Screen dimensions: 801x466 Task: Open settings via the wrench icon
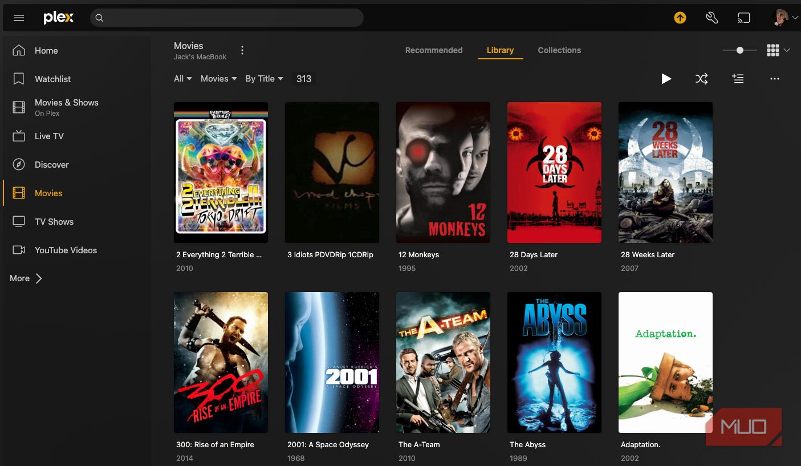click(x=712, y=18)
